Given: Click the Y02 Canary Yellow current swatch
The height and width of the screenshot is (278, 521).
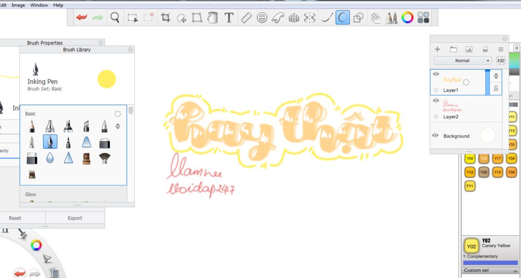Looking at the screenshot, I should coord(471,246).
